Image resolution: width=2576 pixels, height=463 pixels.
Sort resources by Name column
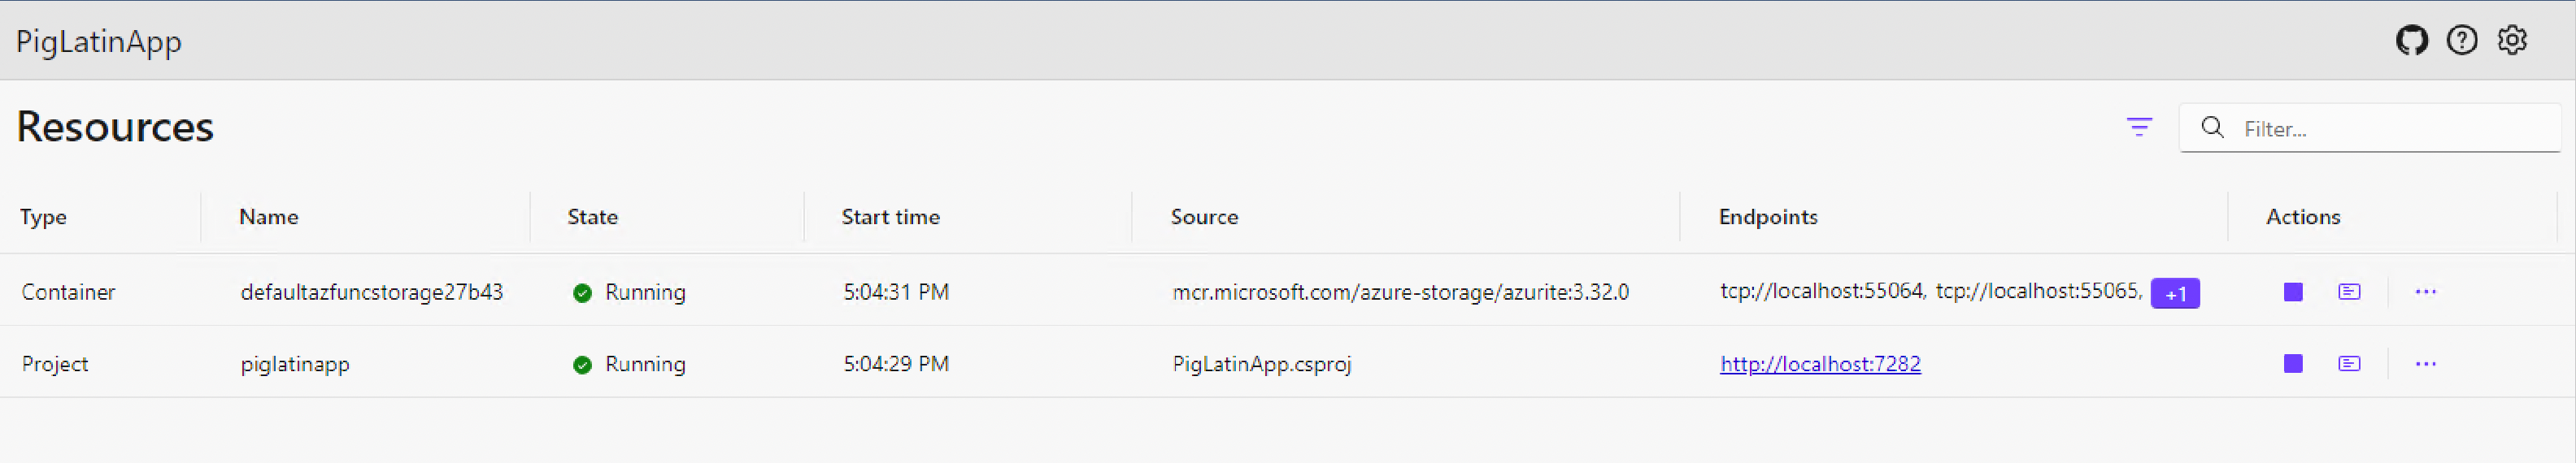[269, 217]
